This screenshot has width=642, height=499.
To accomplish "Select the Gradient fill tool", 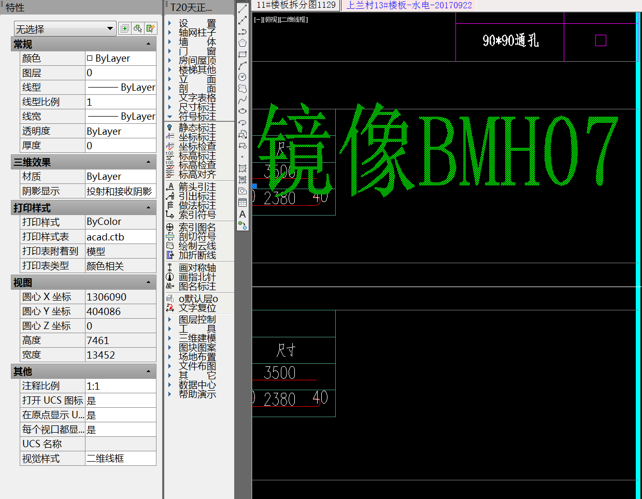I will coord(242,180).
